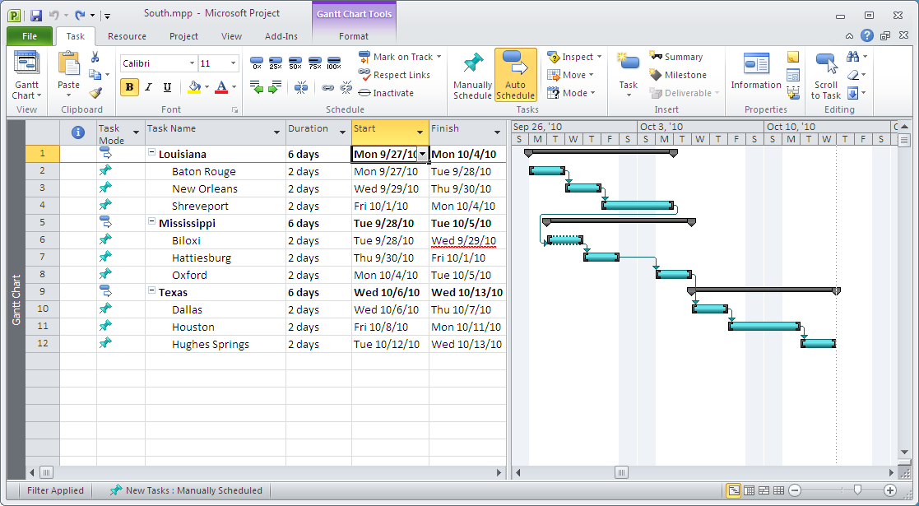Inactivate the selected task
The image size is (919, 506).
coord(393,93)
